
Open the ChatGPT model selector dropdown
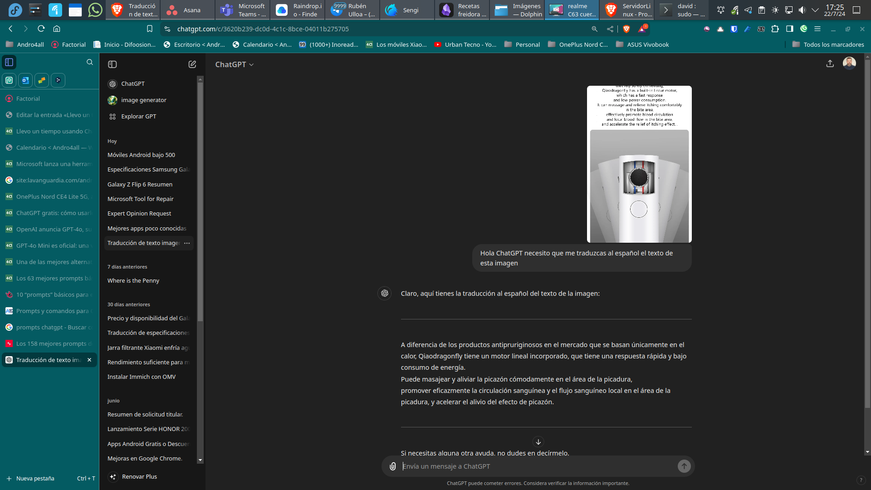235,64
